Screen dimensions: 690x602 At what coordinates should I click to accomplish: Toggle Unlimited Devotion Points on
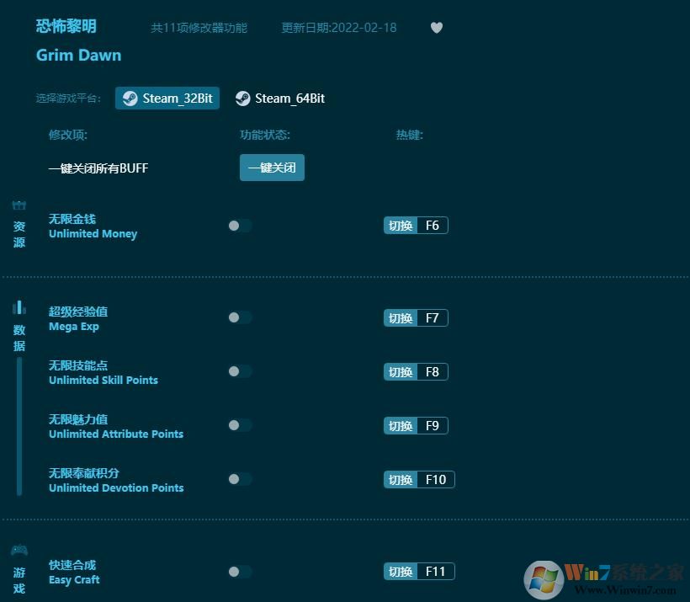(240, 479)
